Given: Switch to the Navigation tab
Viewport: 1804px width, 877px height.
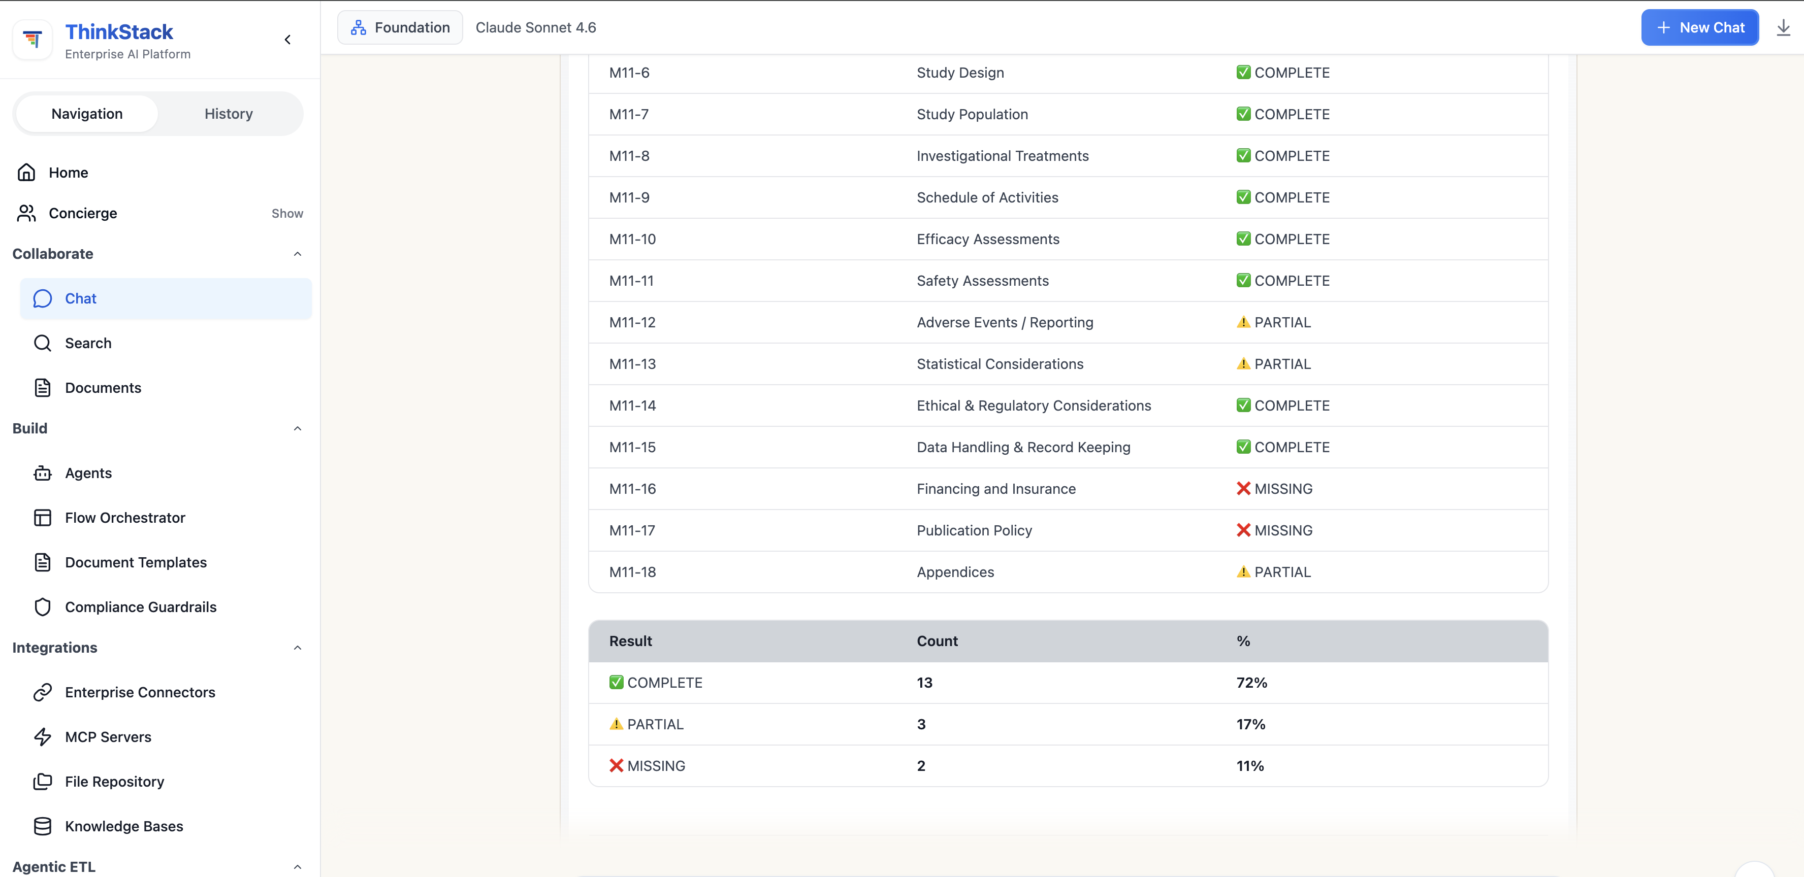Looking at the screenshot, I should [87, 113].
